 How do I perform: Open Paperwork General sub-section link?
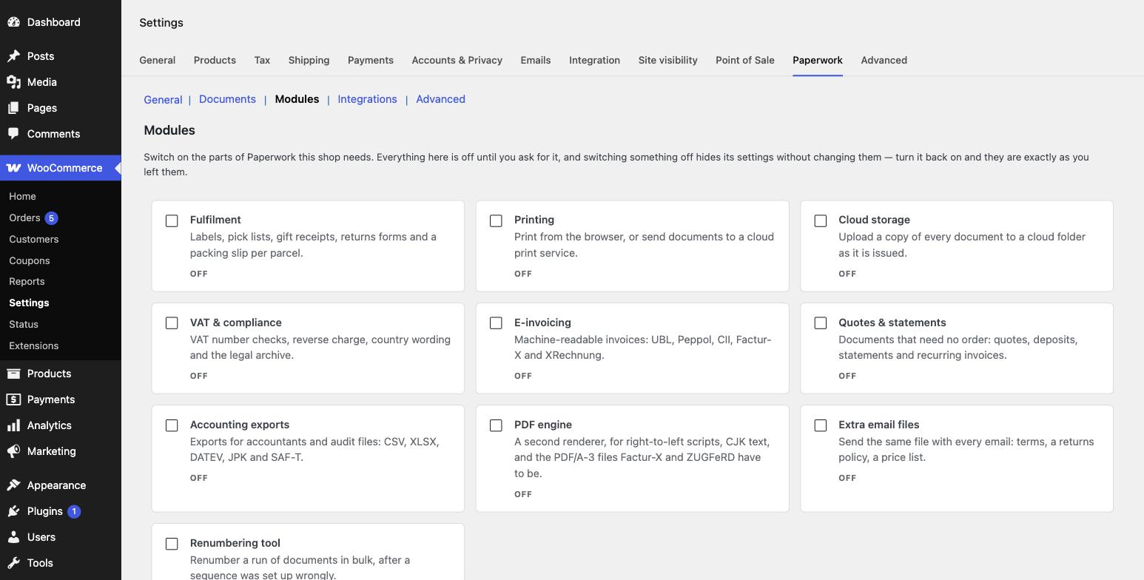pyautogui.click(x=163, y=100)
